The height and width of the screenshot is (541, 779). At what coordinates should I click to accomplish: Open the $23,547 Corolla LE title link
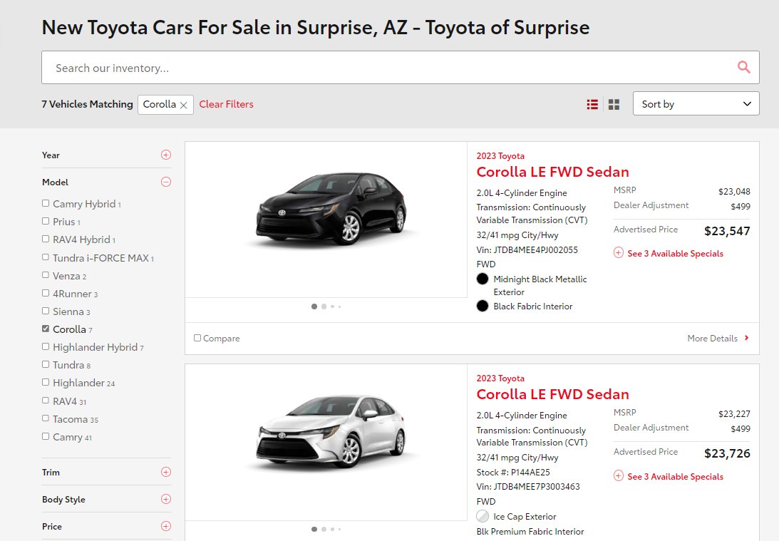552,172
